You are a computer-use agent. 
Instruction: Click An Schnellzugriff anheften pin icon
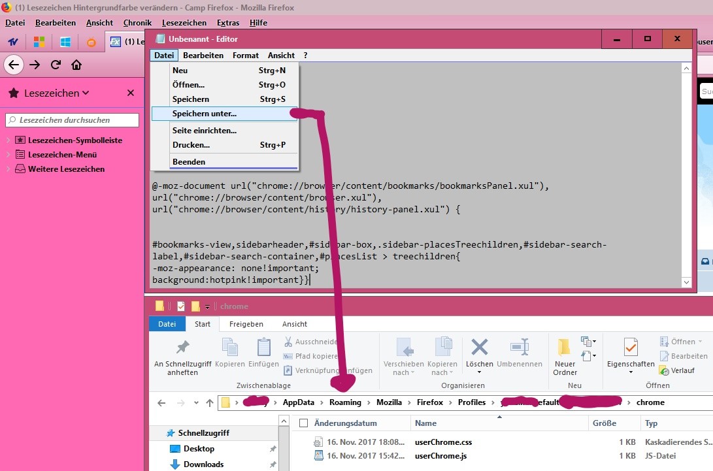pos(182,348)
